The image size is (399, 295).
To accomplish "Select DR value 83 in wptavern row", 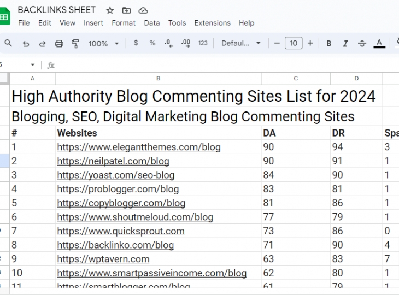I will [356, 259].
